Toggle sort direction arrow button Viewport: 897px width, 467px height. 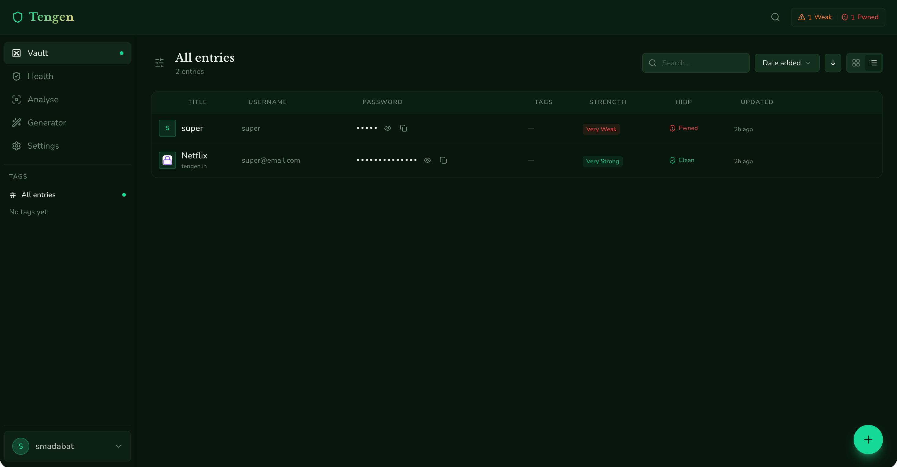pyautogui.click(x=833, y=63)
